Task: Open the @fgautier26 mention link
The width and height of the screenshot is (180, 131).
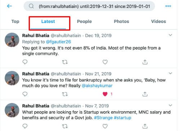Action: point(58,42)
